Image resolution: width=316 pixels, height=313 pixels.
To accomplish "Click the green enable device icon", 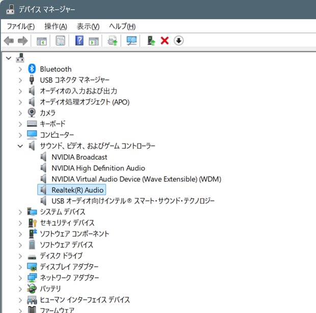I will point(151,41).
